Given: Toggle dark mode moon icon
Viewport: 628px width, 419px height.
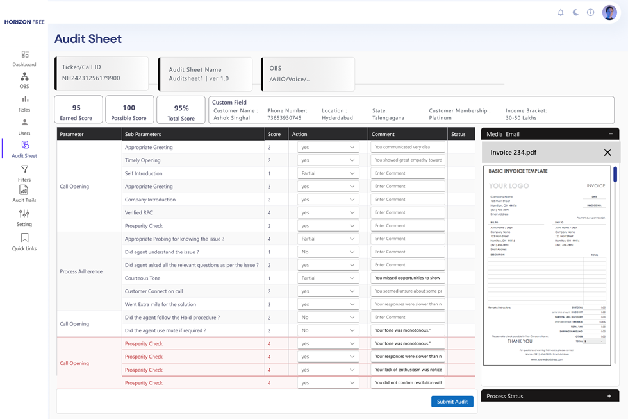Looking at the screenshot, I should [x=575, y=12].
